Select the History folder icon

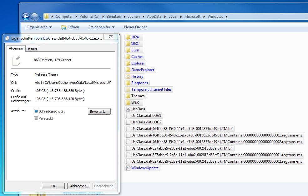coord(128,76)
